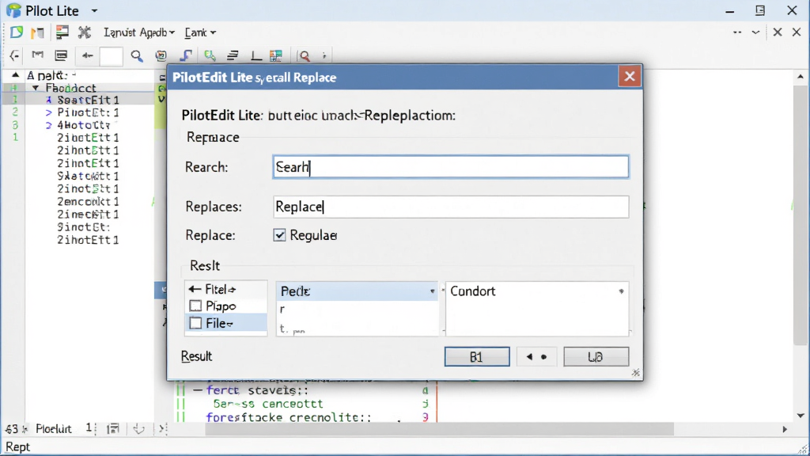This screenshot has height=456, width=810.
Task: Click the double-dash icon at top right
Action: (737, 32)
